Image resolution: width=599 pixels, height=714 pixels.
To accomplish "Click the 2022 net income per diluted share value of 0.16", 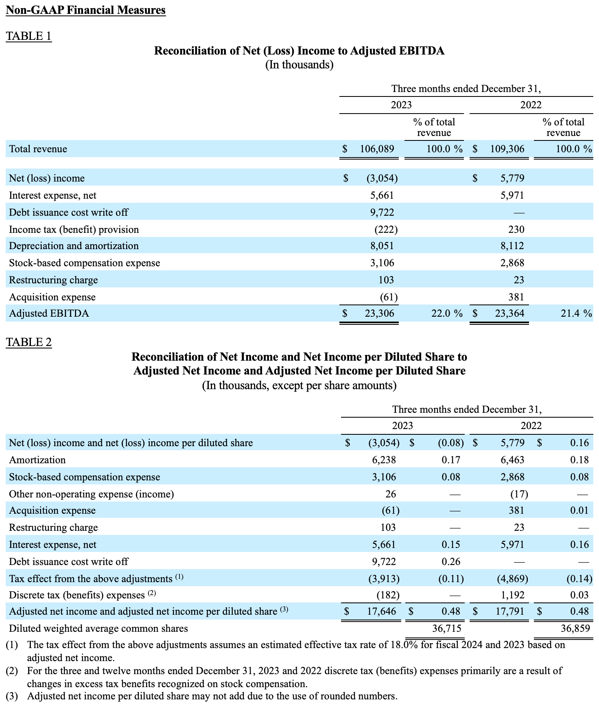I will pyautogui.click(x=579, y=443).
